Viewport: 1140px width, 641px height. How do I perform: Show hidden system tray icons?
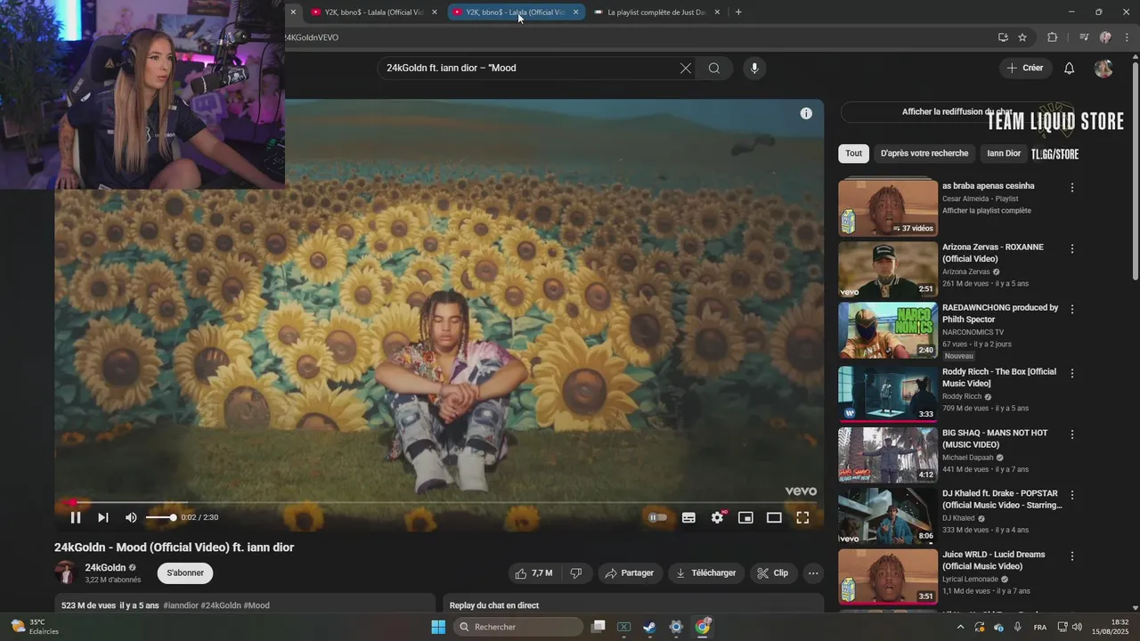[960, 627]
